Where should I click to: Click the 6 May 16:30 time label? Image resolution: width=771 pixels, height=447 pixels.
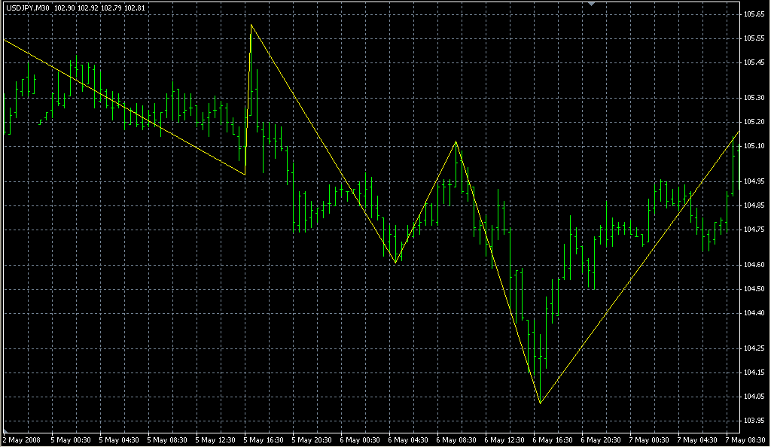coord(553,440)
